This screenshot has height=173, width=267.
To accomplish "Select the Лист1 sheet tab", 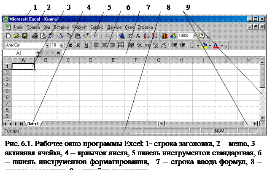I will coord(33,124).
